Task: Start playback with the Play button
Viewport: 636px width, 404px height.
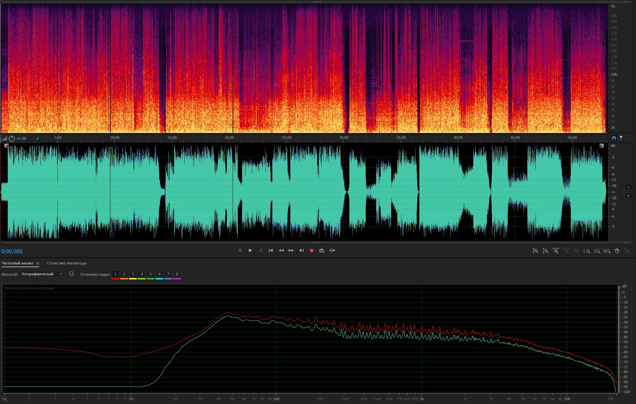Action: 250,251
